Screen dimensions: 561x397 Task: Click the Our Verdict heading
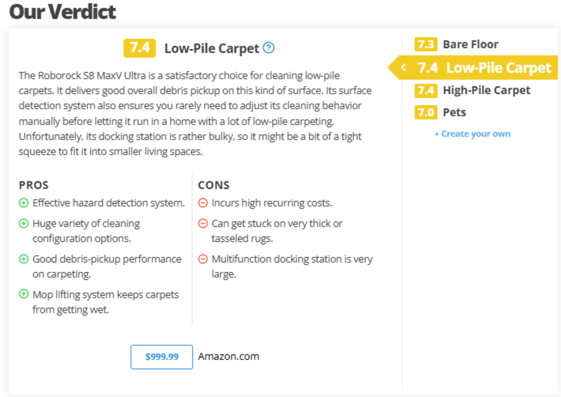(x=63, y=12)
